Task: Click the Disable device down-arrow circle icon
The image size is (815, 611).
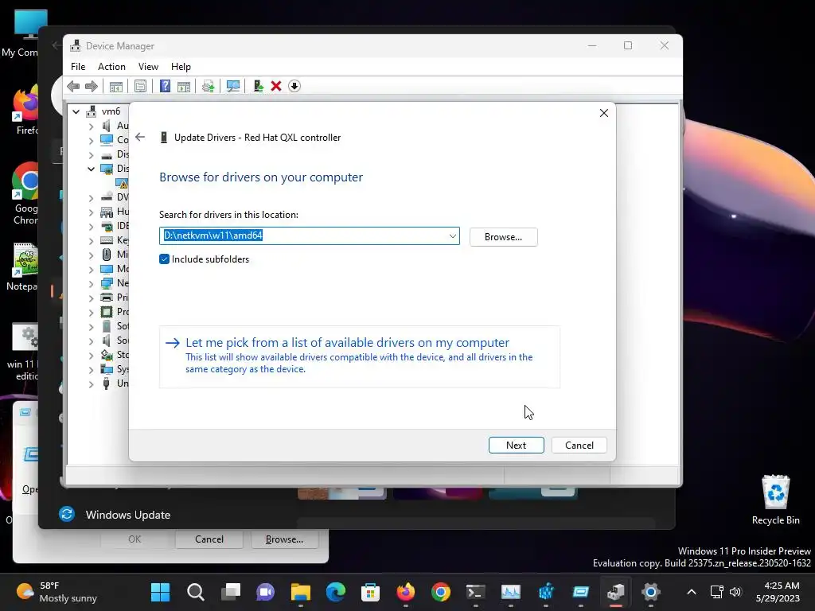Action: 294,86
